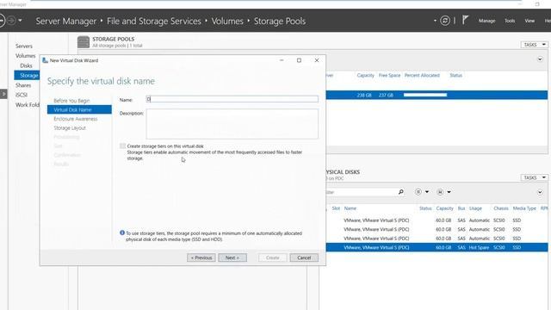551x310 pixels.
Task: Open the Tools menu
Action: tap(510, 21)
